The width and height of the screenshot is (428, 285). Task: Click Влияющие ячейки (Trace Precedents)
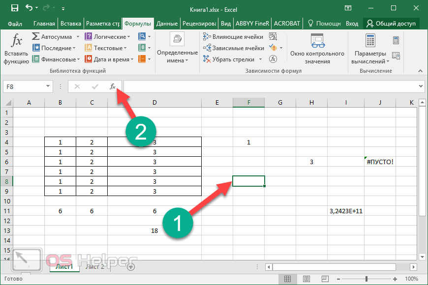[233, 37]
